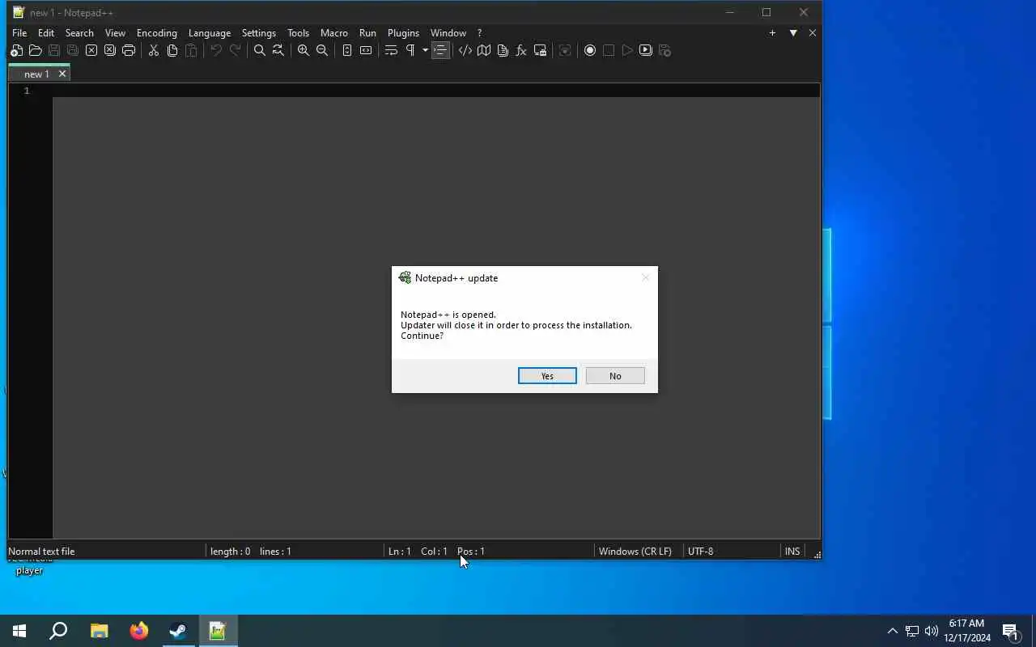Click the Print toolbar icon
Screen dimensions: 1036x647
(x=129, y=50)
